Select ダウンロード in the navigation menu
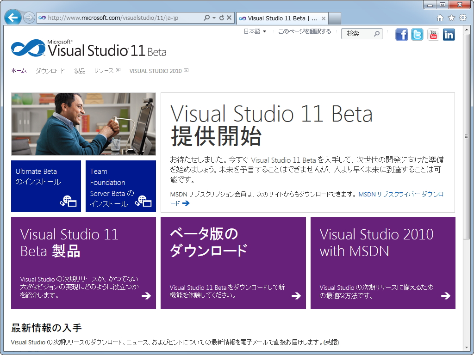The width and height of the screenshot is (474, 355). [x=50, y=71]
